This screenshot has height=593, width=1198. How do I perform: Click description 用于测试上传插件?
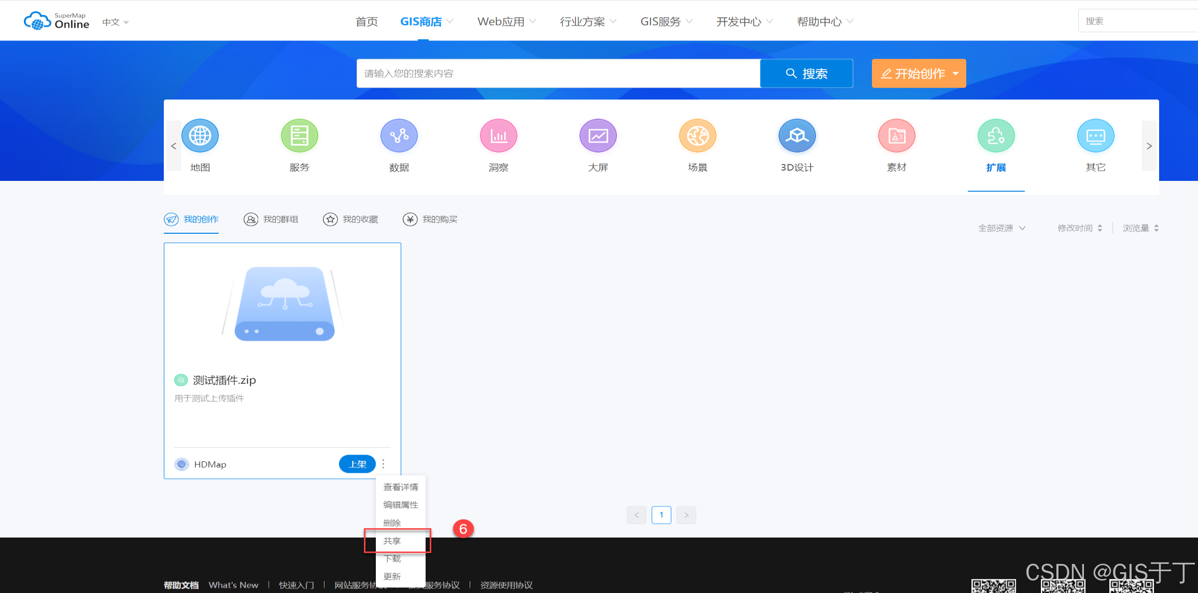click(209, 399)
